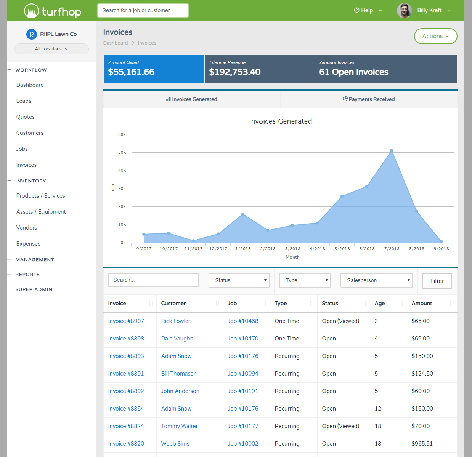This screenshot has width=472, height=457.
Task: Sort table by Amount column arrows
Action: 451,304
